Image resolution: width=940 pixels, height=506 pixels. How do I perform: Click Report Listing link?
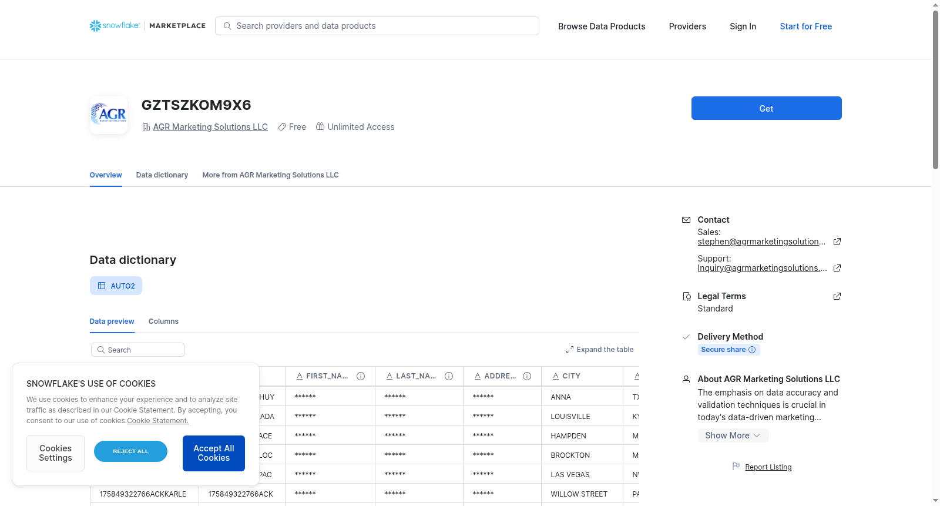pyautogui.click(x=768, y=467)
